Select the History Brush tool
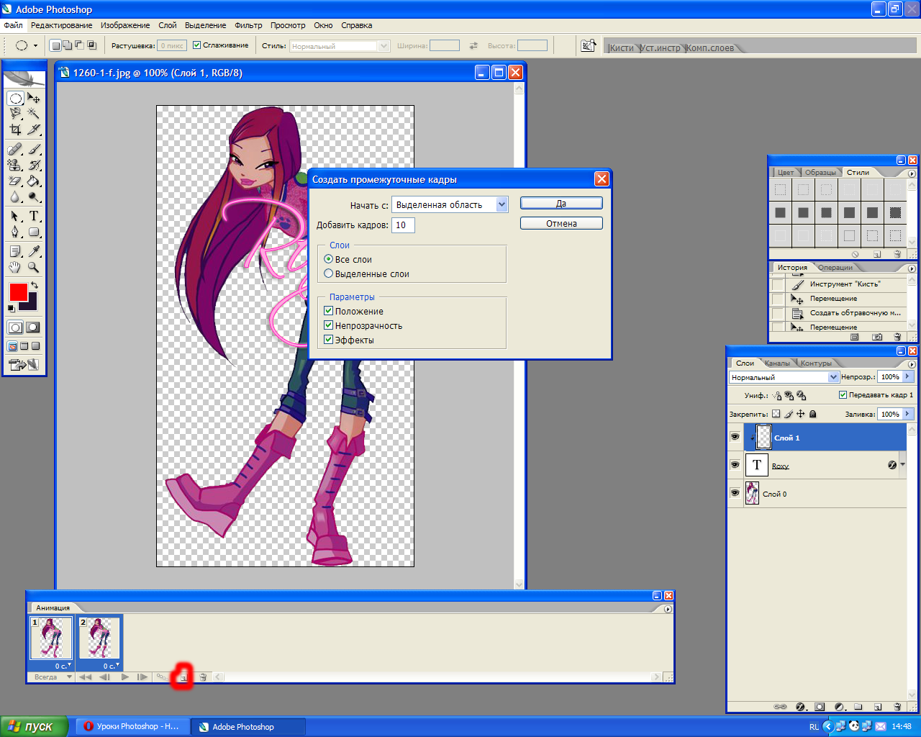 (34, 165)
